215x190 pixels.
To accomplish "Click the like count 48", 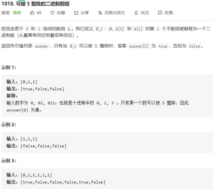I will [39, 13].
